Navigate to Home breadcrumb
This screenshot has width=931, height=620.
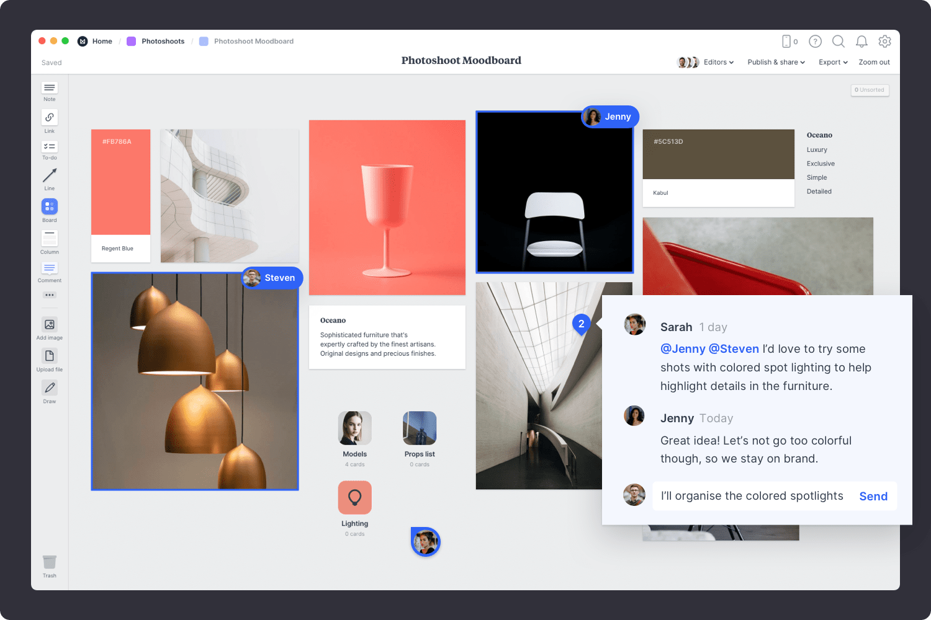pos(102,42)
